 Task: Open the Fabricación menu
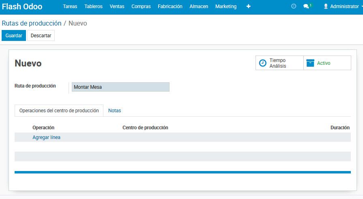170,6
